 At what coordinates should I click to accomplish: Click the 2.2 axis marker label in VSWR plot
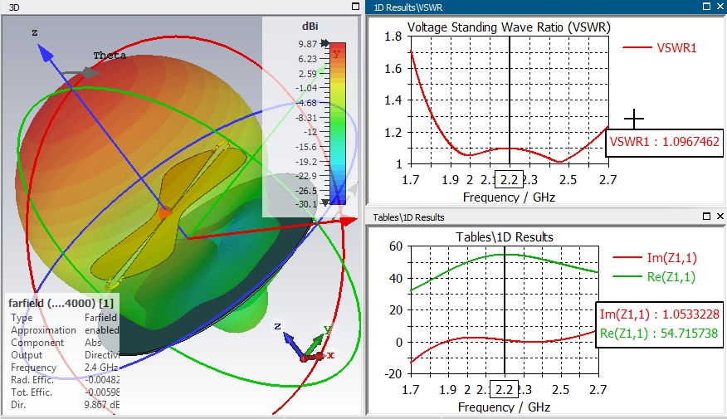(509, 179)
